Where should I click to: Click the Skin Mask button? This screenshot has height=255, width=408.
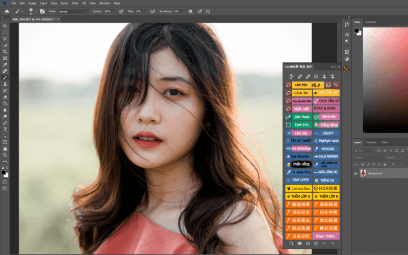[301, 117]
